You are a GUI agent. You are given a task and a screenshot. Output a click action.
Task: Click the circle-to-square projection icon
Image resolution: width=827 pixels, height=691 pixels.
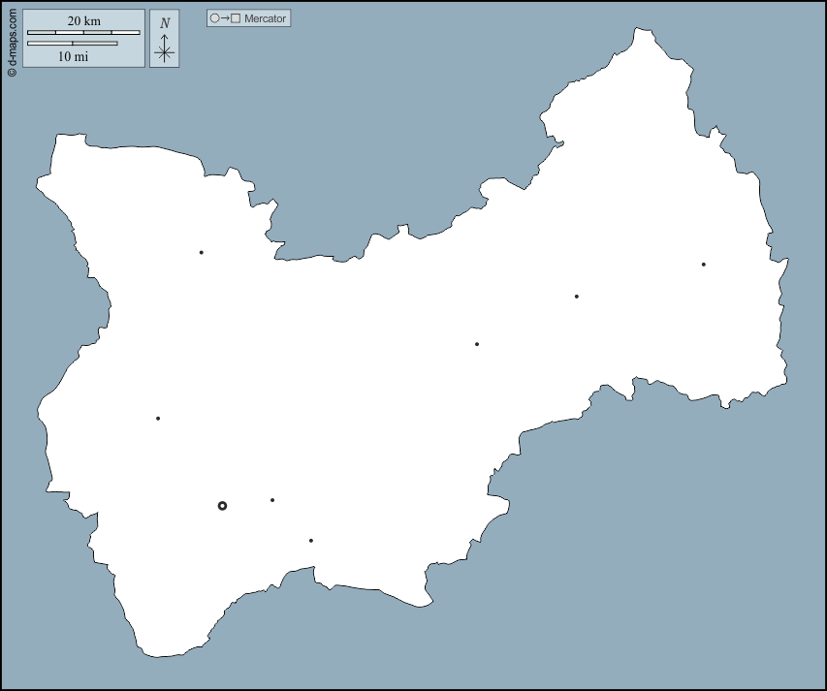point(225,18)
